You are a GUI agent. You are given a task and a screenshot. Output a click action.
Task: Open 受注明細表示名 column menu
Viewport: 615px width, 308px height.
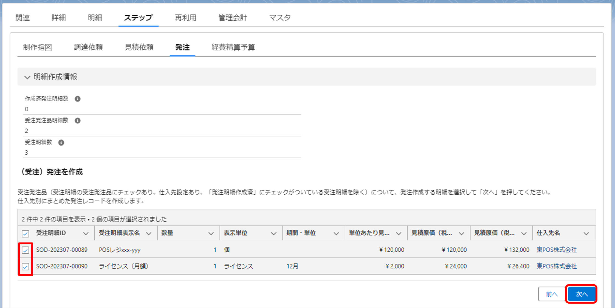[149, 234]
